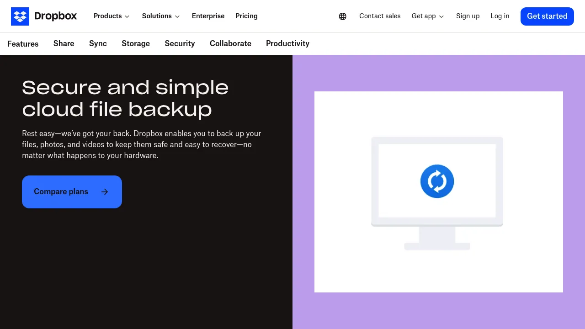The width and height of the screenshot is (585, 329).
Task: Open the Log in page
Action: click(x=500, y=16)
